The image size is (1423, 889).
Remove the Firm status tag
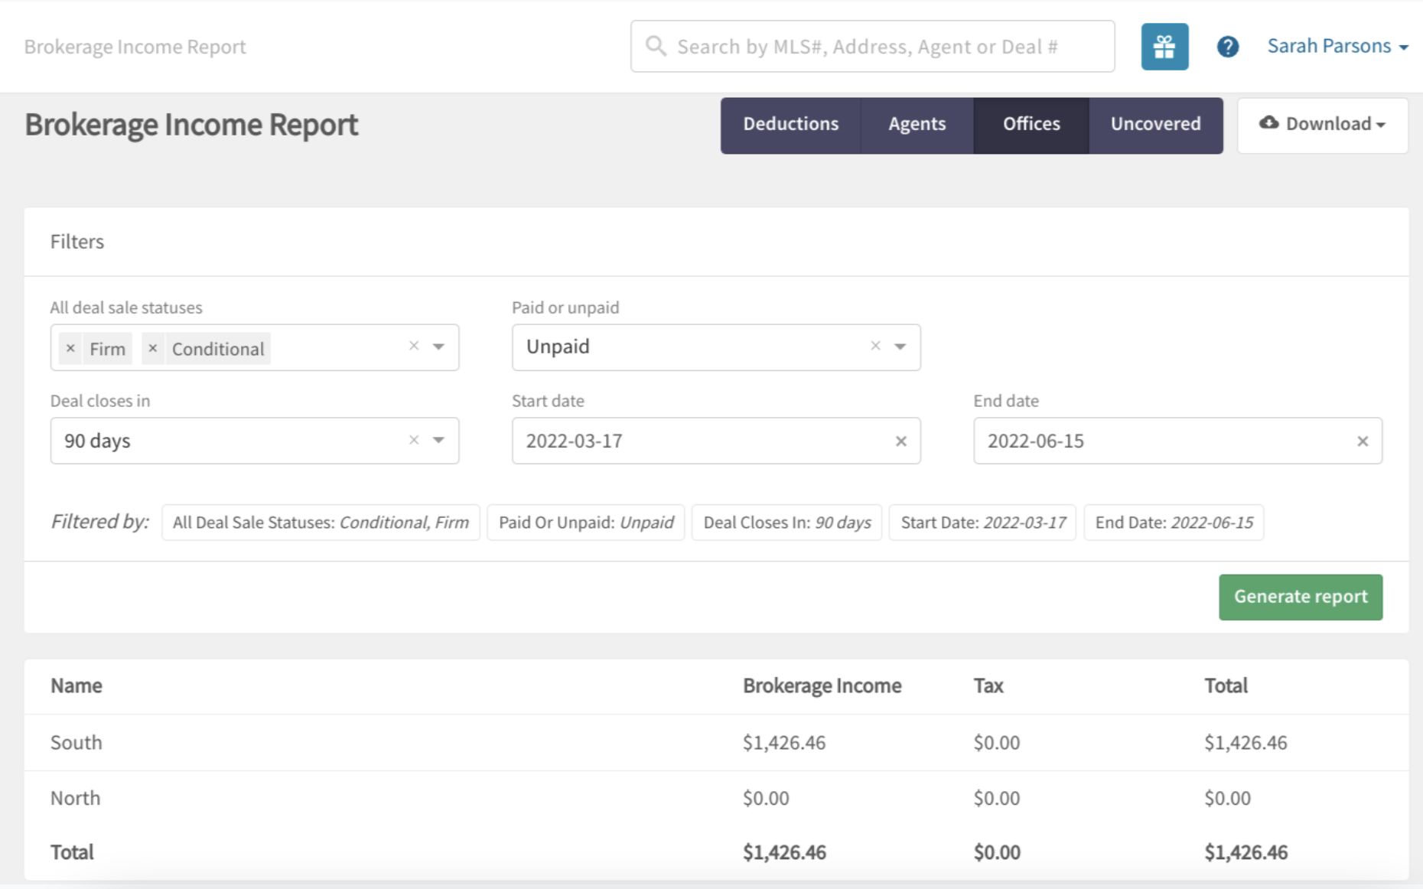click(70, 348)
